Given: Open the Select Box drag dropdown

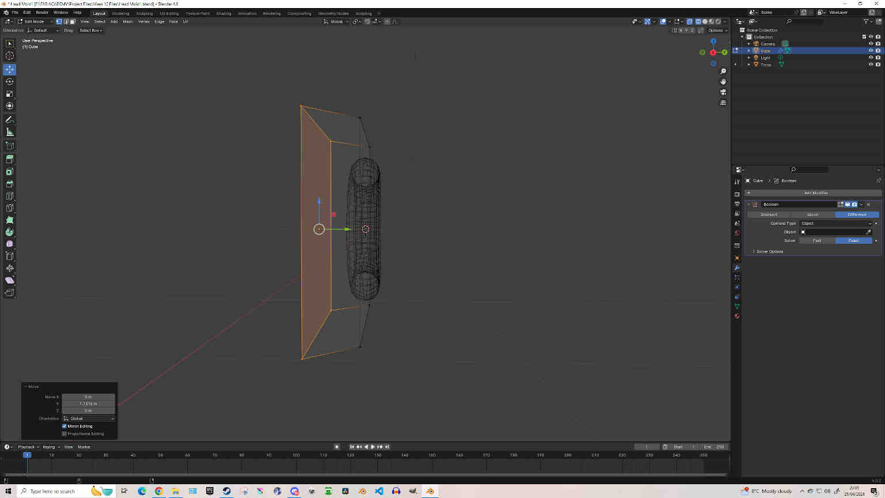Looking at the screenshot, I should point(91,30).
